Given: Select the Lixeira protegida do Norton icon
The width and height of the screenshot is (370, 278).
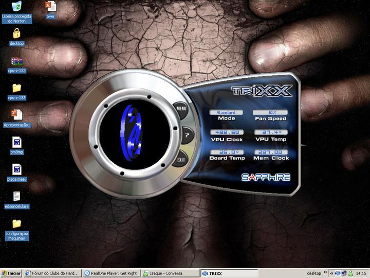Looking at the screenshot, I should (16, 12).
